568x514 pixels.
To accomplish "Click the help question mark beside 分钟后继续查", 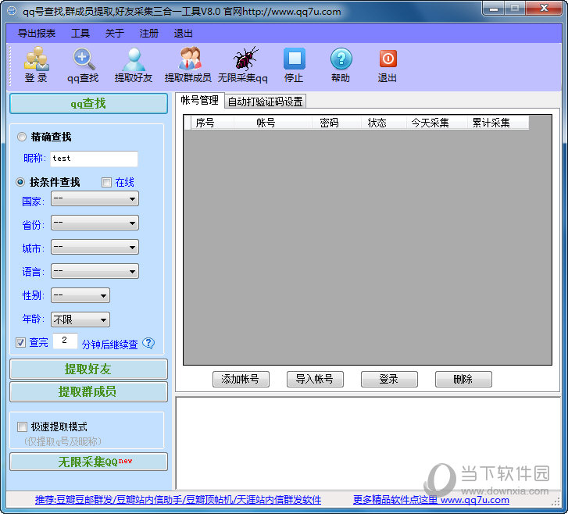I will pos(148,343).
